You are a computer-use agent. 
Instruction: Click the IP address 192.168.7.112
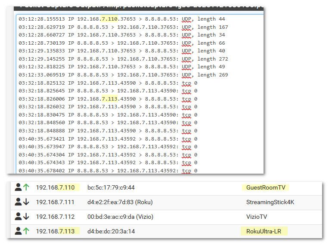tap(55, 217)
